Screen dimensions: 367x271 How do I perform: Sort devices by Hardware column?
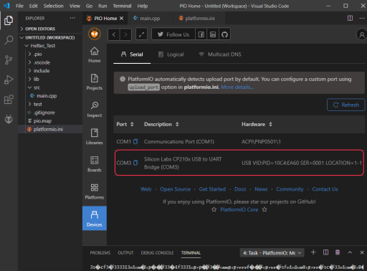click(x=270, y=124)
